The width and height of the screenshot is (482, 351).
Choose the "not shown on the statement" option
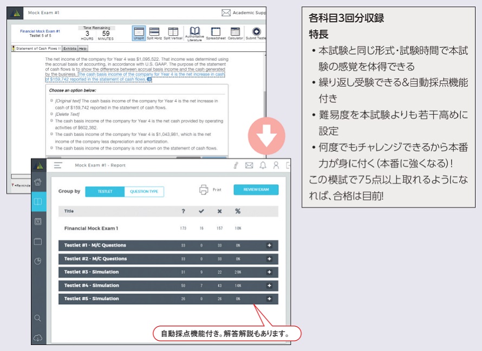point(52,148)
